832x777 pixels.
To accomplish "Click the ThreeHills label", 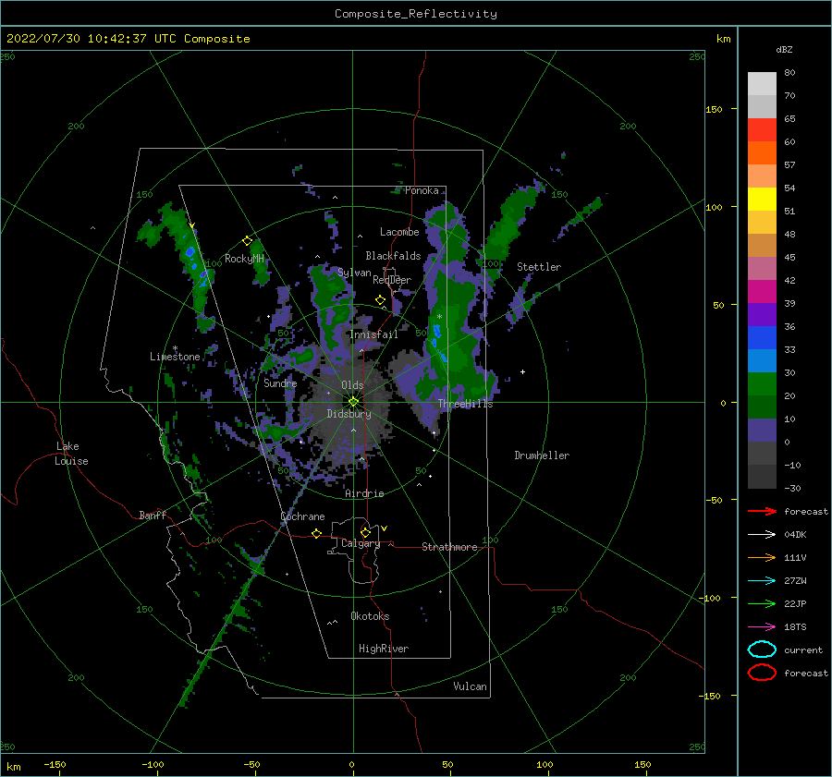I will coord(465,404).
